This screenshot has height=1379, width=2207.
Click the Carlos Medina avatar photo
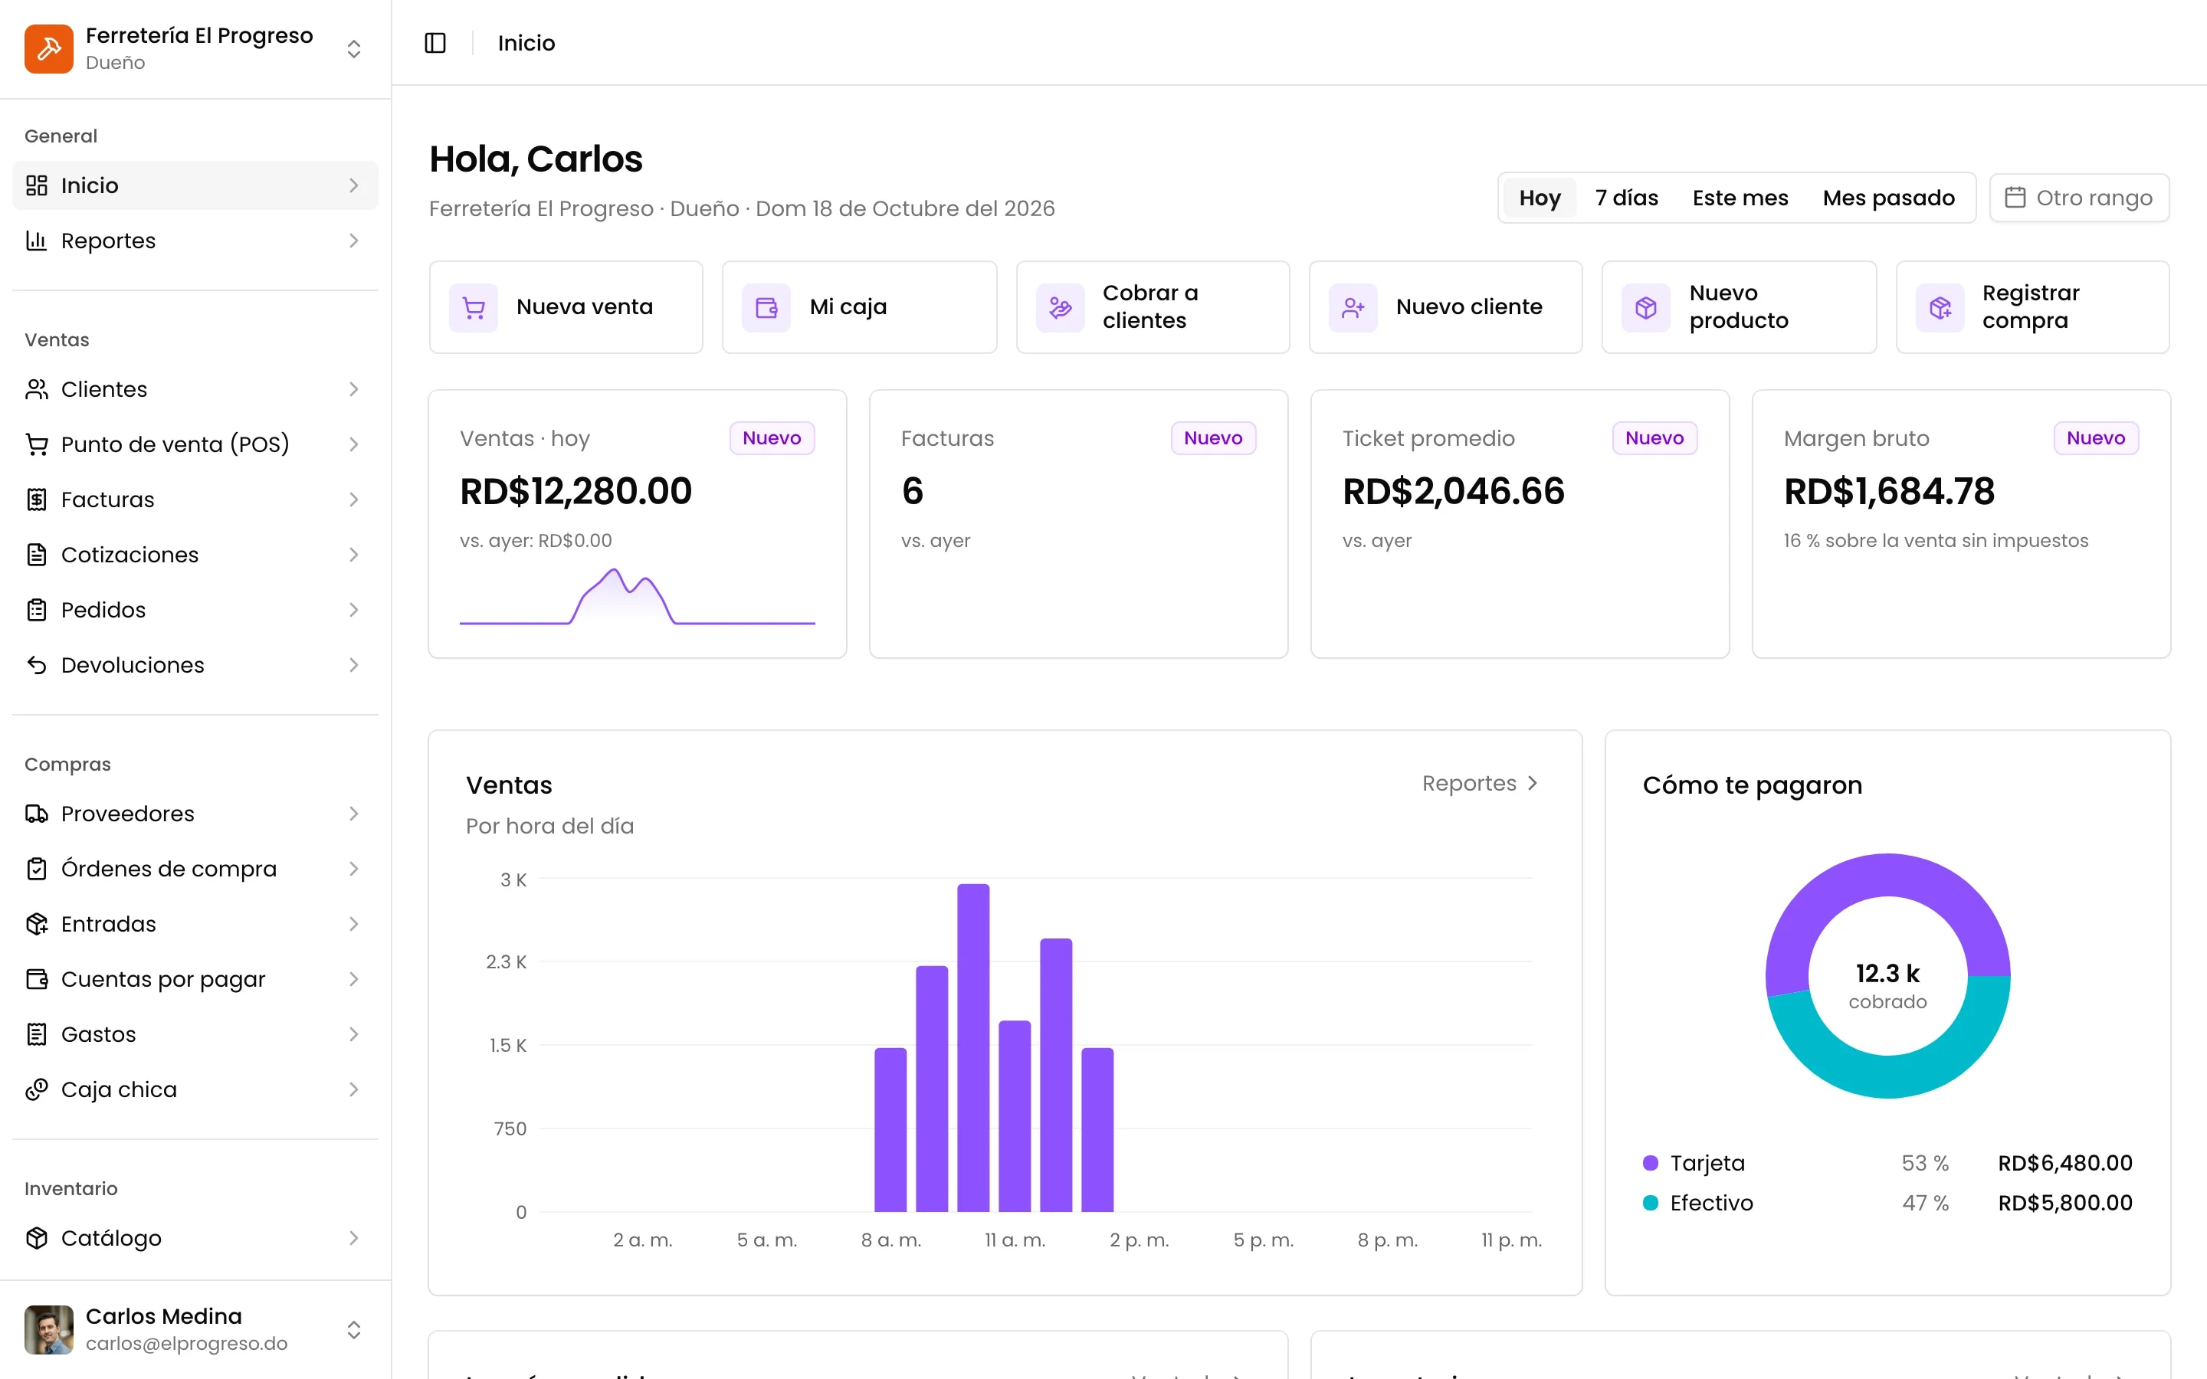49,1330
